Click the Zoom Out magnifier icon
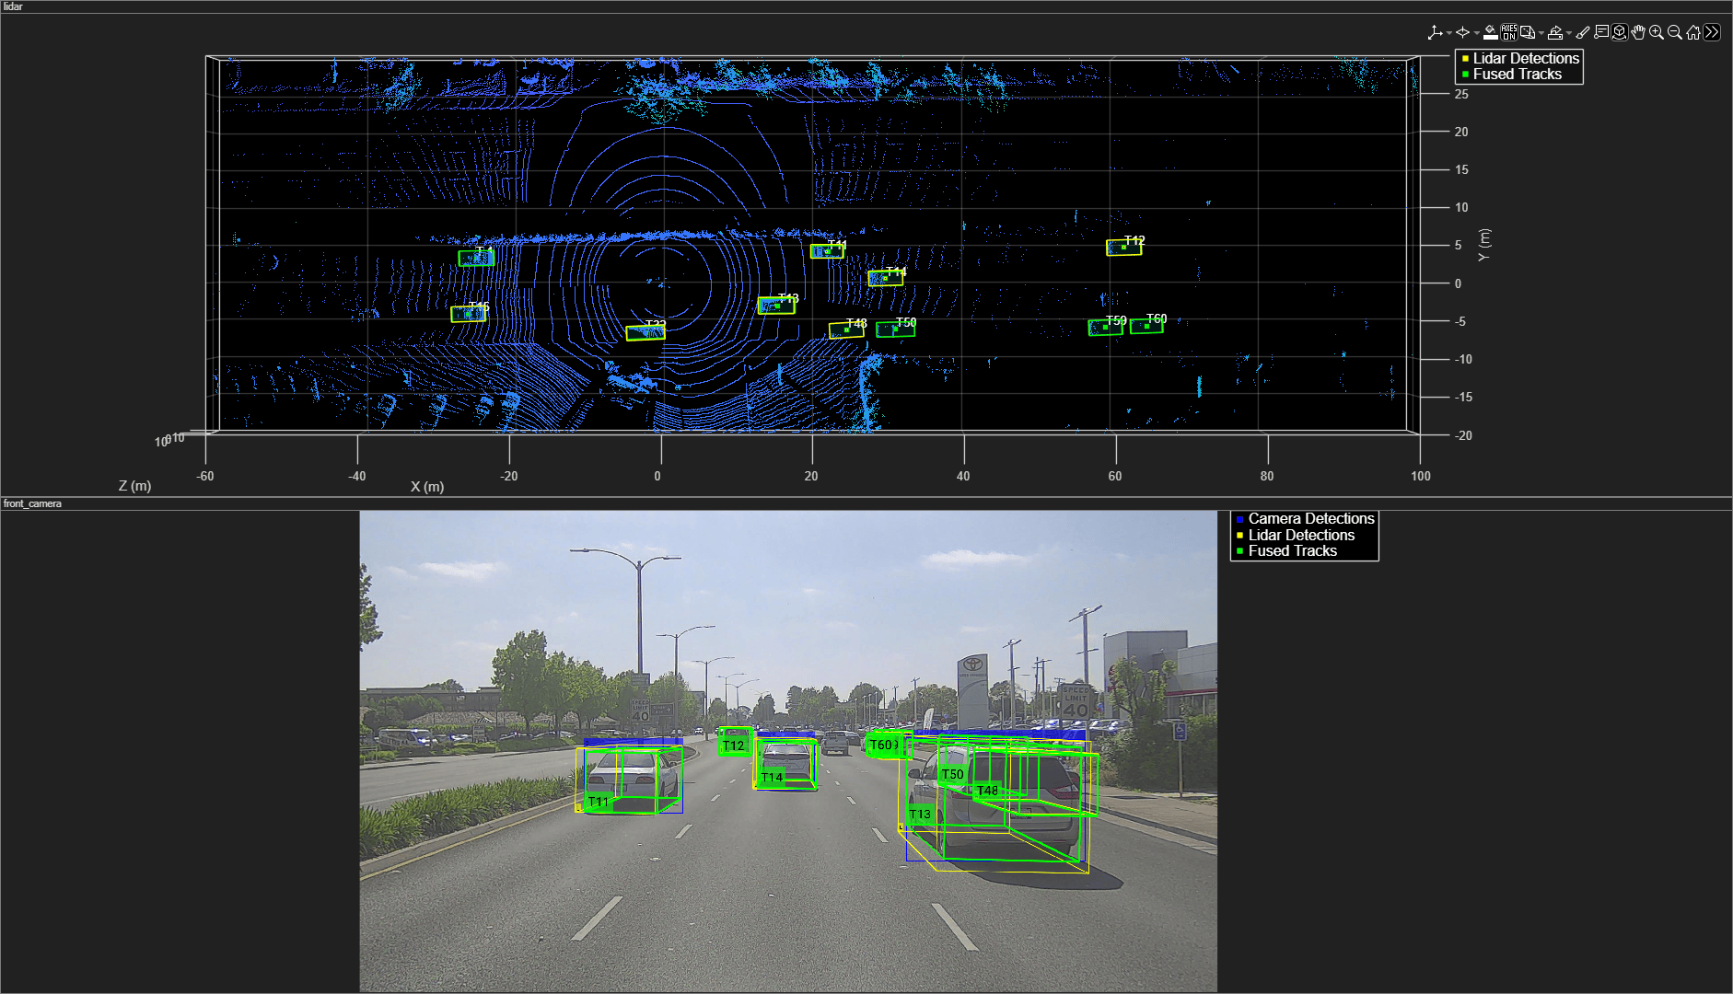1733x994 pixels. 1675,32
